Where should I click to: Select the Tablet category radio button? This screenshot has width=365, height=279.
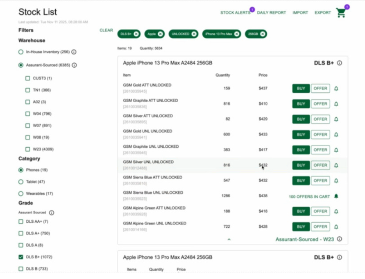pyautogui.click(x=21, y=182)
